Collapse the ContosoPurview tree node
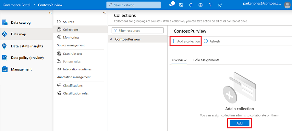This screenshot has height=131, width=292. point(112,39)
